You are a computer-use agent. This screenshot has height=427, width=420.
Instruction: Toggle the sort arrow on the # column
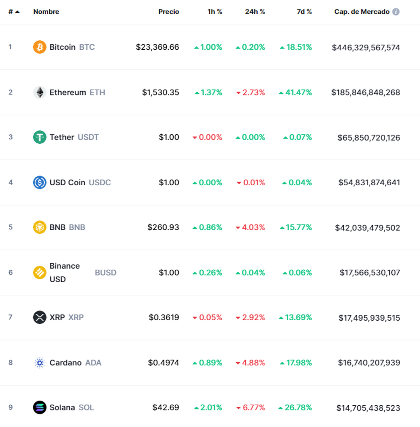[x=17, y=11]
